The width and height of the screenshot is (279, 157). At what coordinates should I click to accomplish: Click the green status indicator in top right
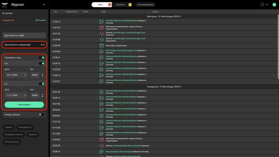coord(274,5)
